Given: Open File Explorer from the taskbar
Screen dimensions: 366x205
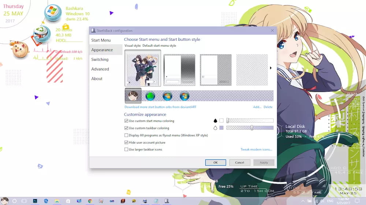Looking at the screenshot, I should click(x=57, y=201).
